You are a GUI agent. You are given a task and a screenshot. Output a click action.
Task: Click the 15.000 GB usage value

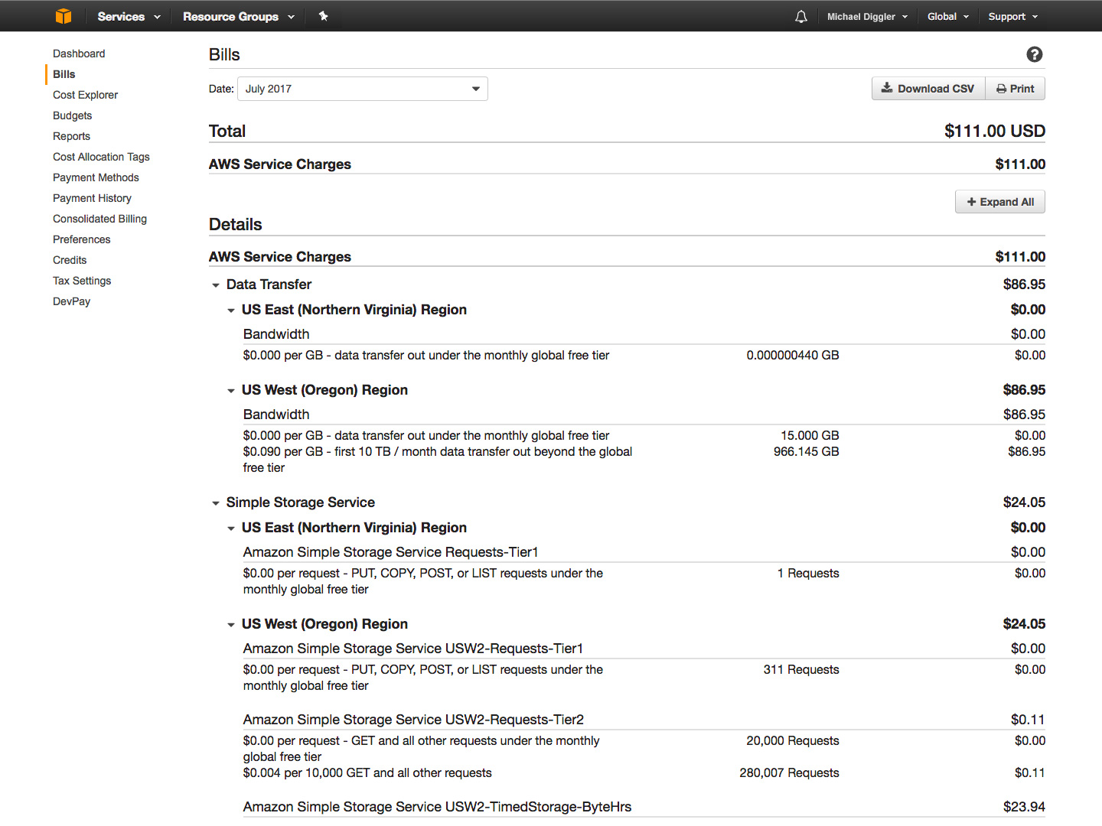pos(810,435)
